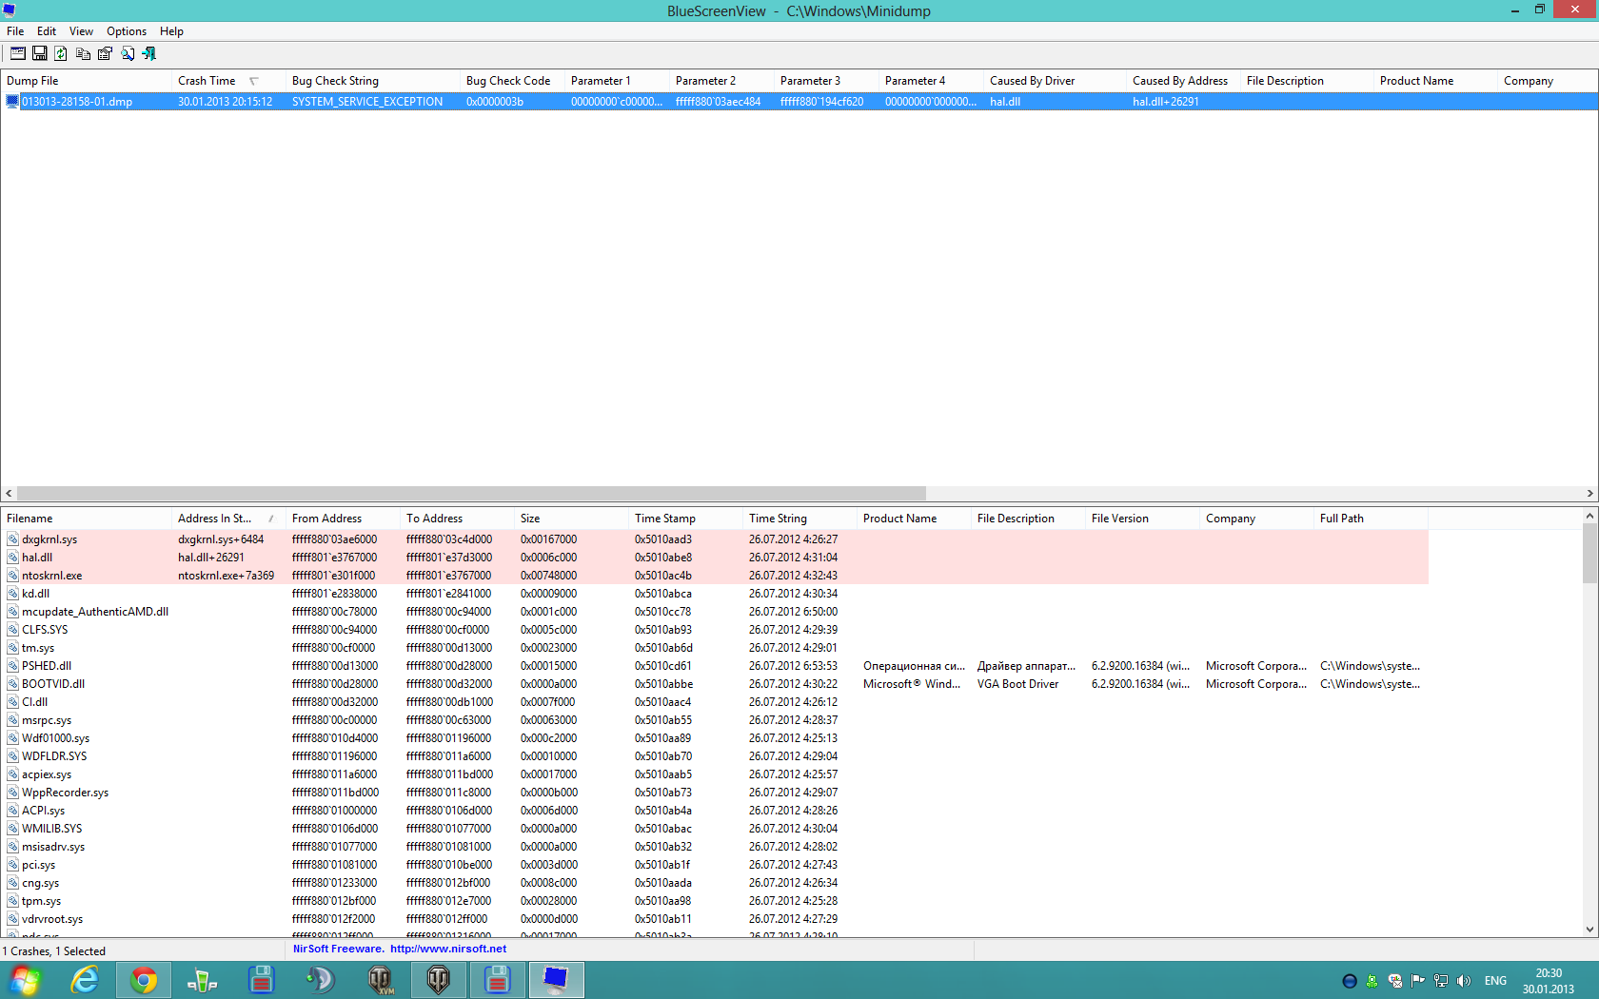Screen dimensions: 1599x999
Task: Click the Find magnifier toolbar icon
Action: [x=128, y=53]
